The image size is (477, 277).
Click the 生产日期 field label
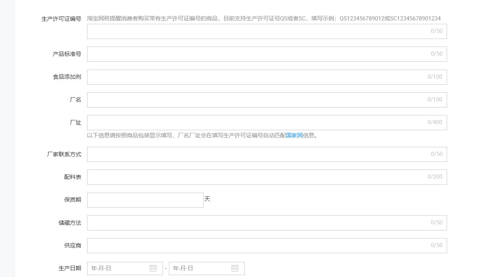click(x=70, y=268)
